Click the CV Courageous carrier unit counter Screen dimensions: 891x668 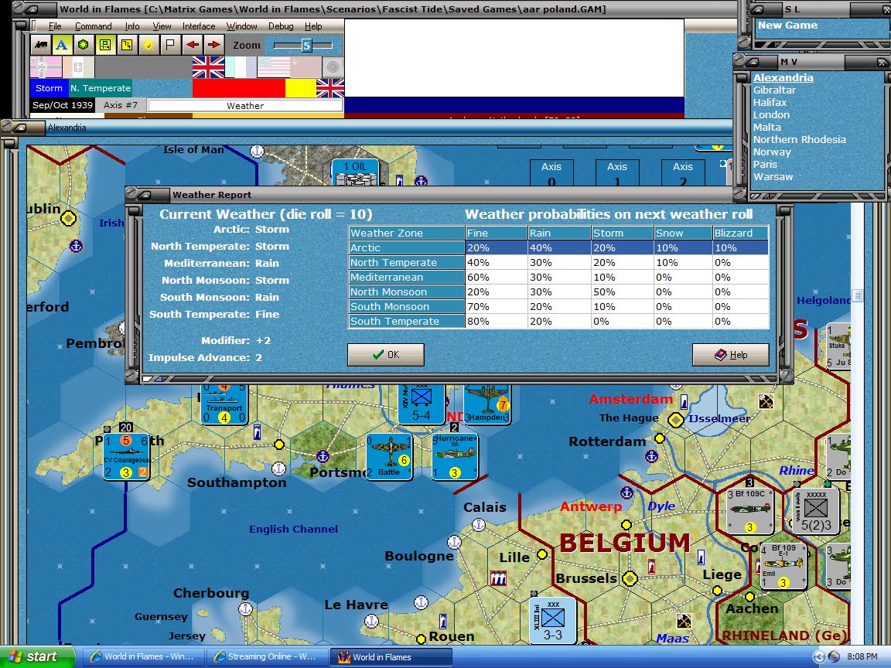(x=126, y=456)
